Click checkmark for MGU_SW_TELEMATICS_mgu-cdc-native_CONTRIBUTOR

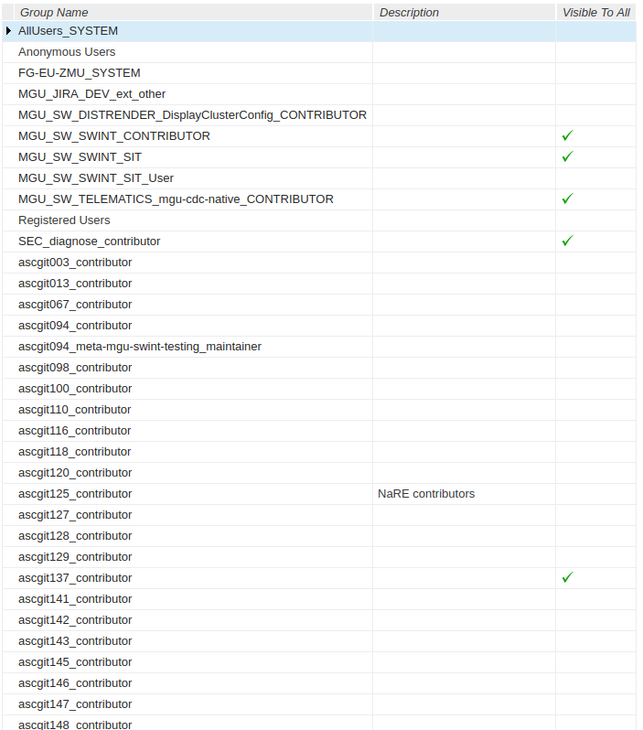tap(567, 199)
